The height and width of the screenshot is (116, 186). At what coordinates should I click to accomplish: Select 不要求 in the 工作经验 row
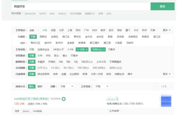point(112,50)
